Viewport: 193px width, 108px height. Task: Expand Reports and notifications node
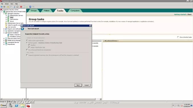(4, 29)
